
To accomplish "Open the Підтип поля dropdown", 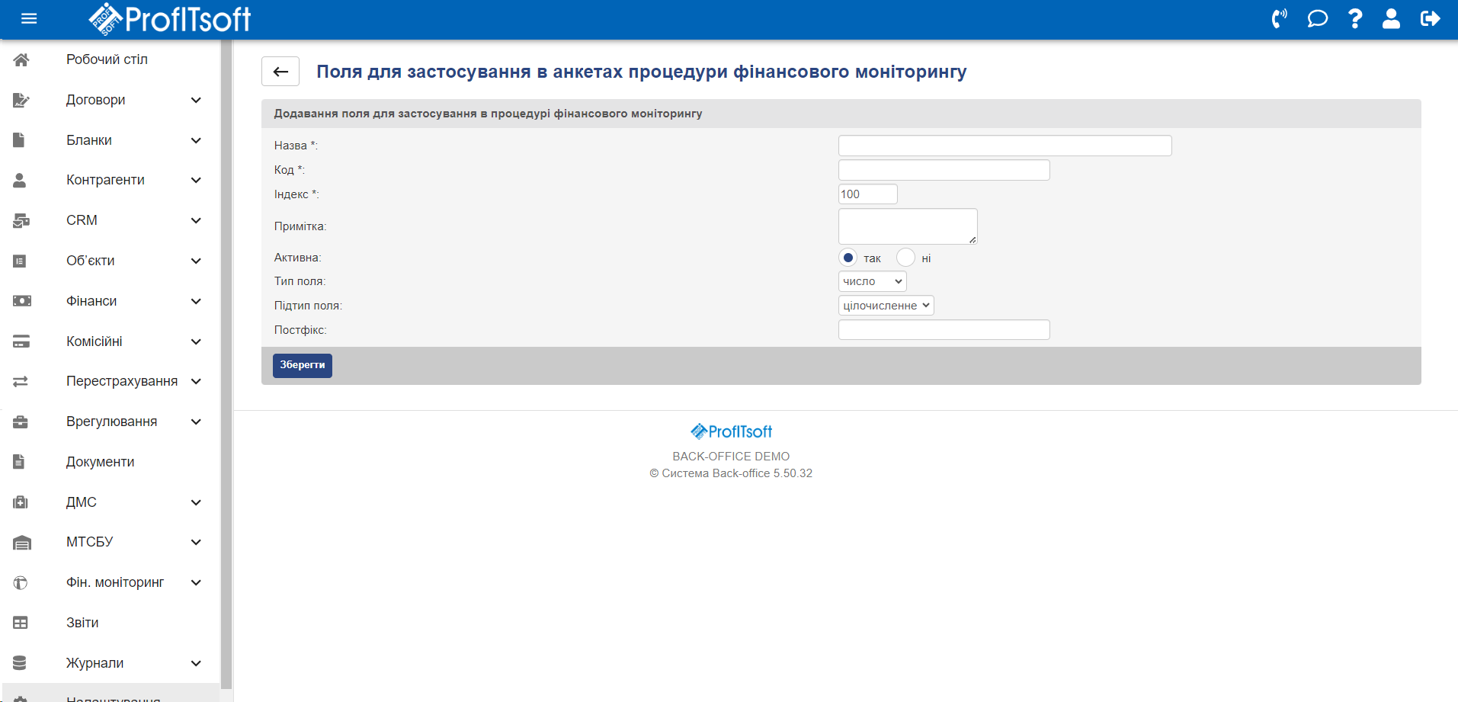I will 886,306.
